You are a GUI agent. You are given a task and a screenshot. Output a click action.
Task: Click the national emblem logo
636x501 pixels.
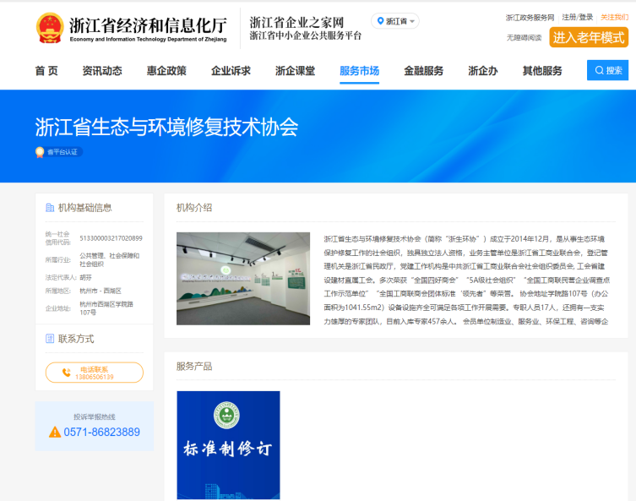pyautogui.click(x=50, y=28)
